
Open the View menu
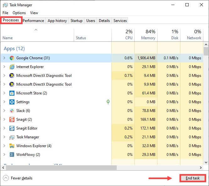(x=34, y=13)
